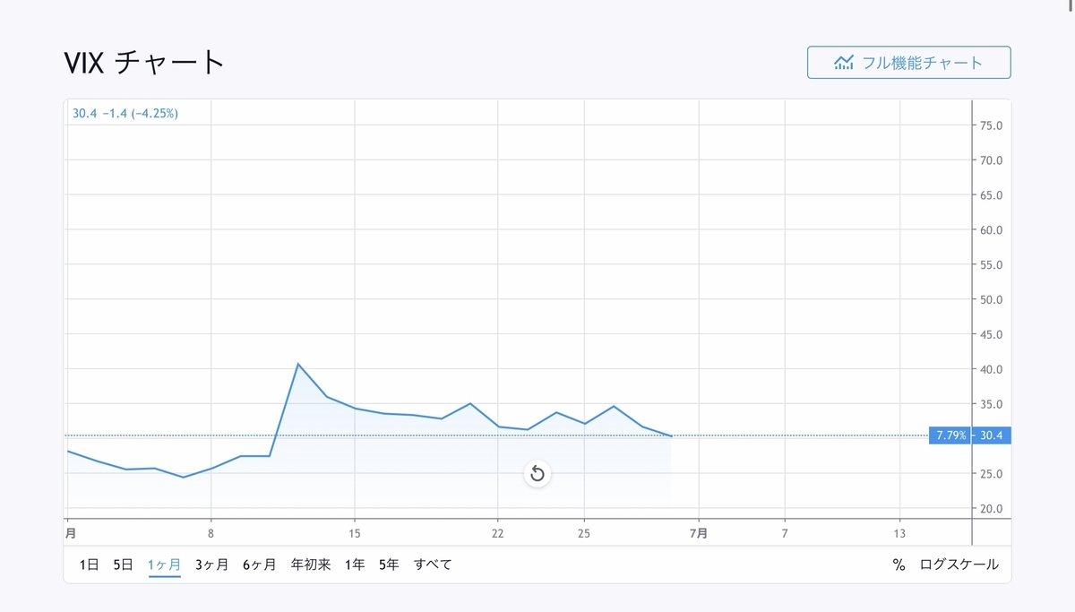Show all data with すべて
This screenshot has height=612, width=1075.
point(433,565)
